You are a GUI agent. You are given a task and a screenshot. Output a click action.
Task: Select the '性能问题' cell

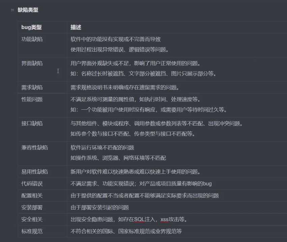[42, 105]
